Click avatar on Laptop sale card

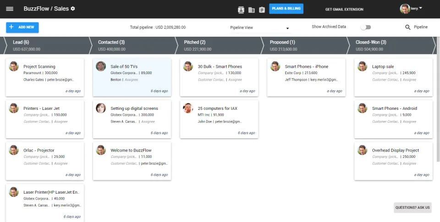click(362, 66)
